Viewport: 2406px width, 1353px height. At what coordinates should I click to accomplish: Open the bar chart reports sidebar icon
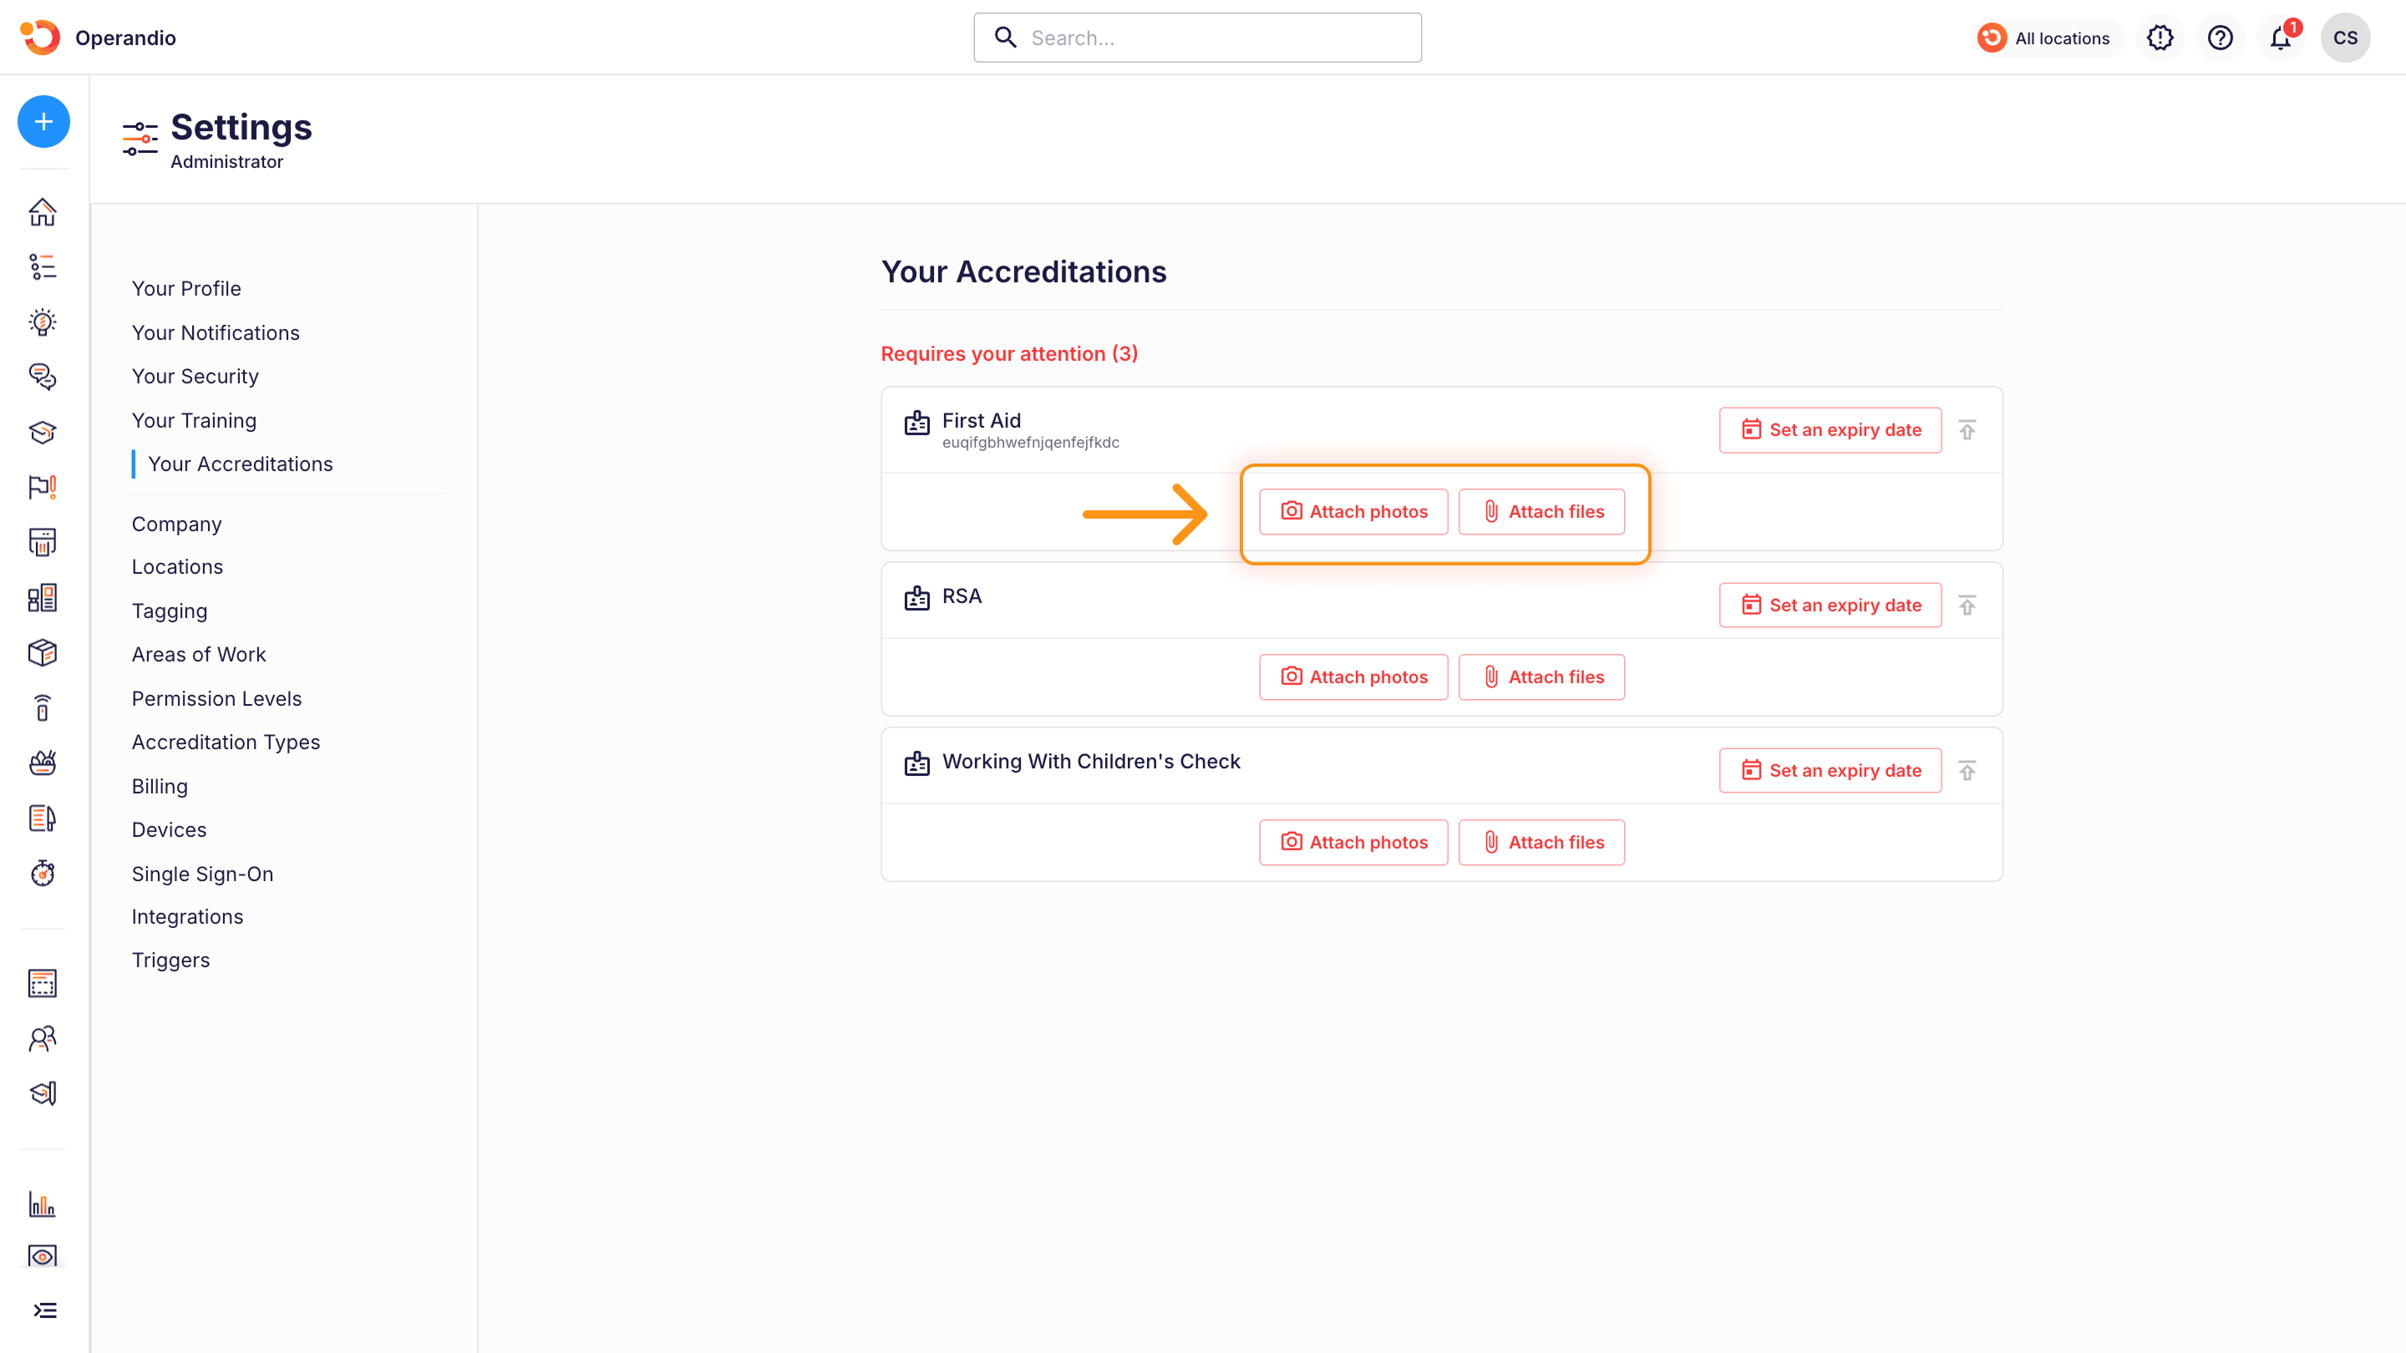click(x=43, y=1204)
